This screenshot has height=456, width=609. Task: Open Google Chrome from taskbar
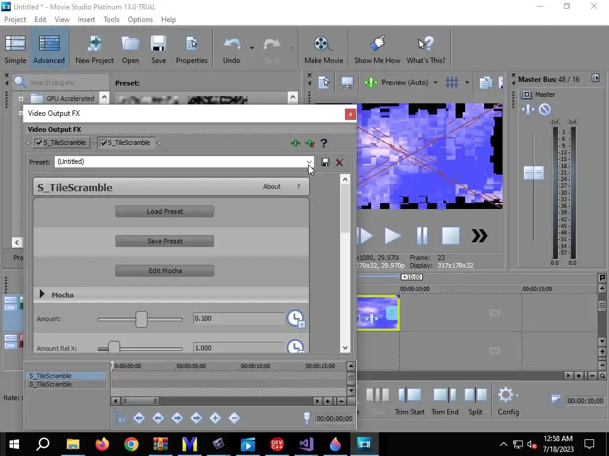[x=131, y=444]
